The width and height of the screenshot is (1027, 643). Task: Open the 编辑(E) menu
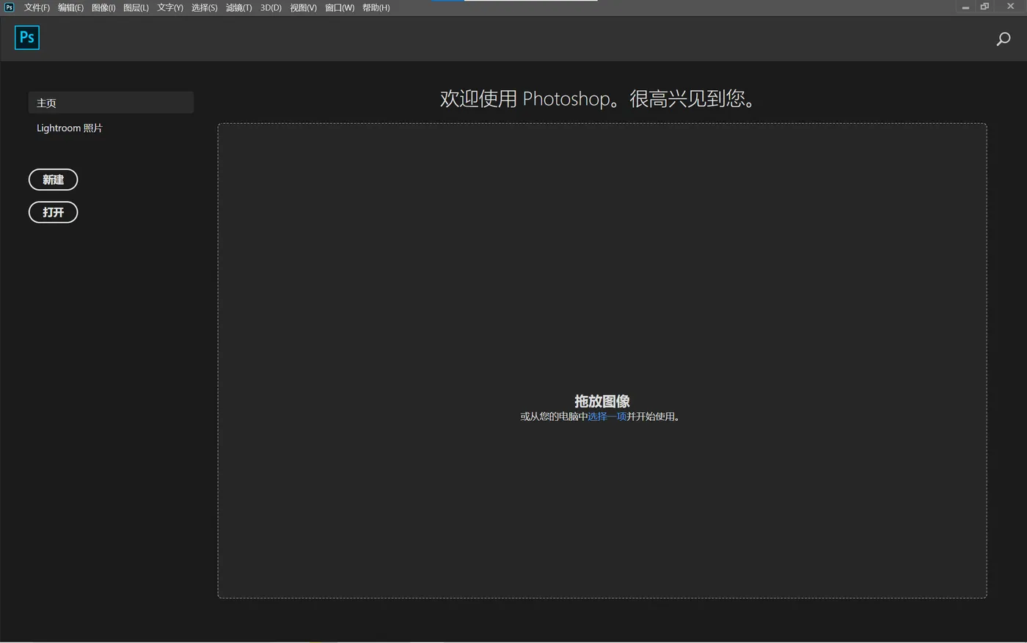[70, 7]
